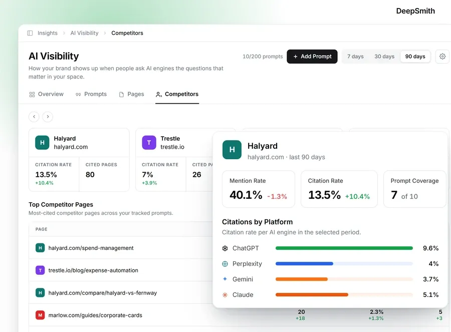Viewport: 451px width, 332px height.
Task: Click the Claude platform icon
Action: pos(225,294)
